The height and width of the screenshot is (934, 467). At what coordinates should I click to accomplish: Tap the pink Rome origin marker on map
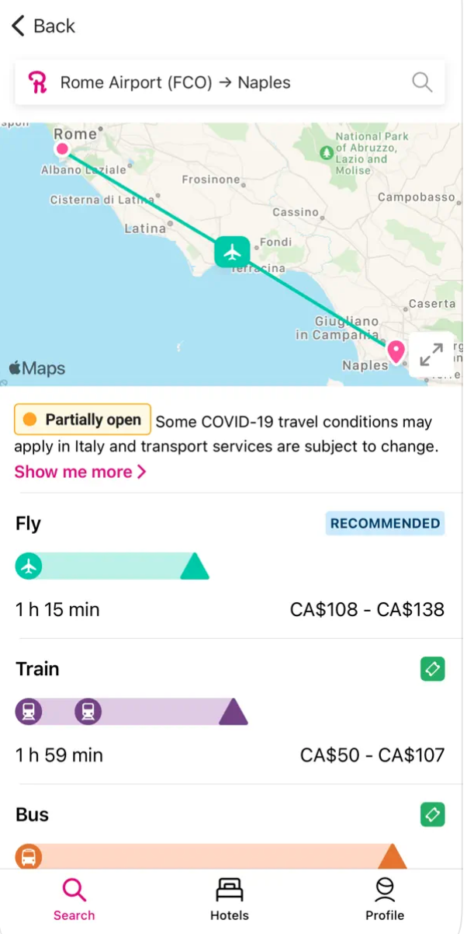[62, 149]
